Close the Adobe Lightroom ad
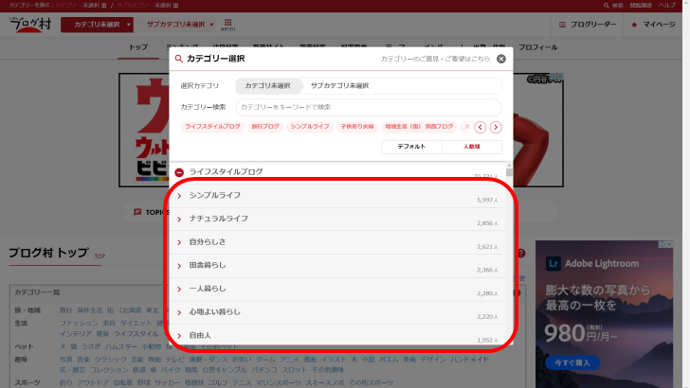The width and height of the screenshot is (690, 388). 669,244
